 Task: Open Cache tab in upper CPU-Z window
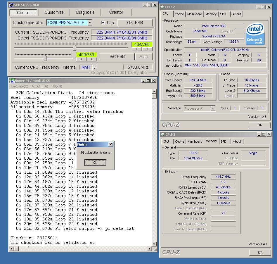pyautogui.click(x=179, y=14)
